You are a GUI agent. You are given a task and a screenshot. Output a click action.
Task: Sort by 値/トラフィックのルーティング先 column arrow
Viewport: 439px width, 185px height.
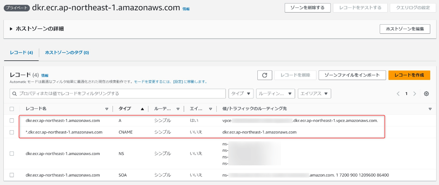430,109
